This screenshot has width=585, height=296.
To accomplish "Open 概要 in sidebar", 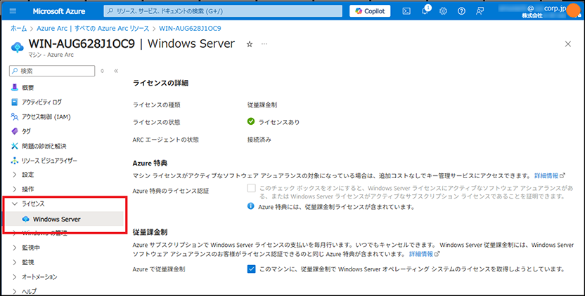I will coord(28,88).
